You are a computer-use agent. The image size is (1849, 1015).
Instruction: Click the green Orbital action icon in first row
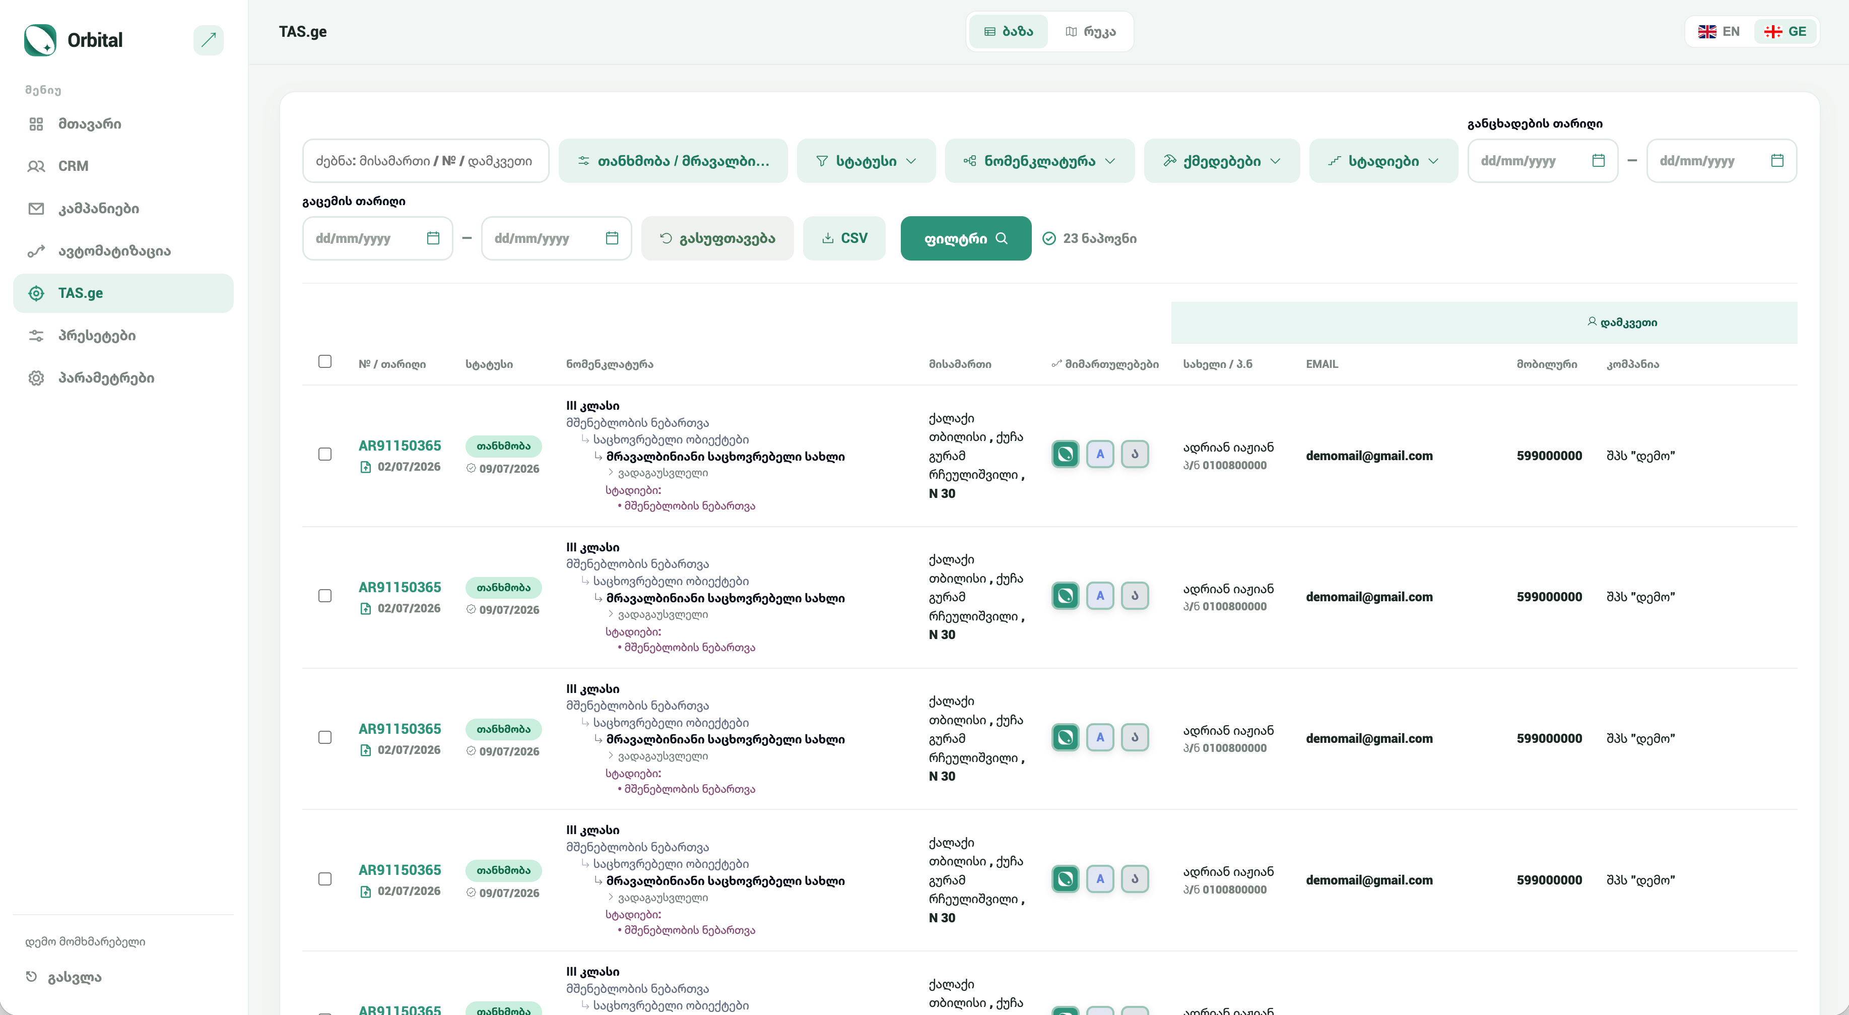click(1065, 454)
